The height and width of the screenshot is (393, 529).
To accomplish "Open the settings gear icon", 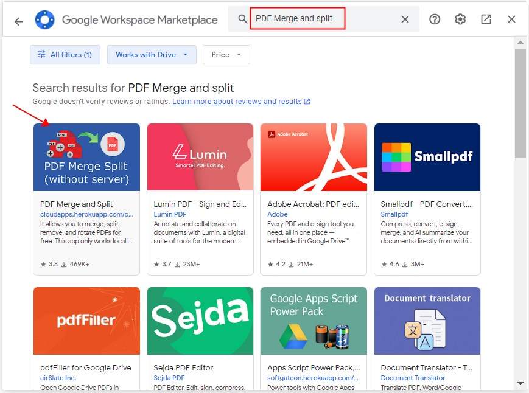I will (x=460, y=19).
